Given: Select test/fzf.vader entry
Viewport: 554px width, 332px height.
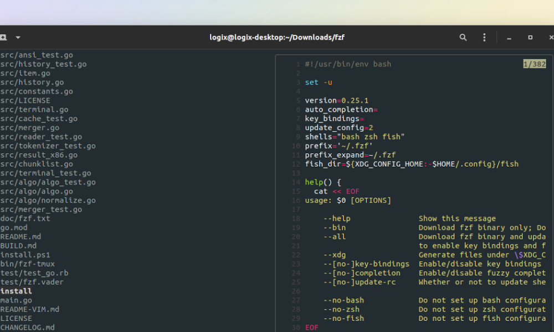Looking at the screenshot, I should point(32,282).
